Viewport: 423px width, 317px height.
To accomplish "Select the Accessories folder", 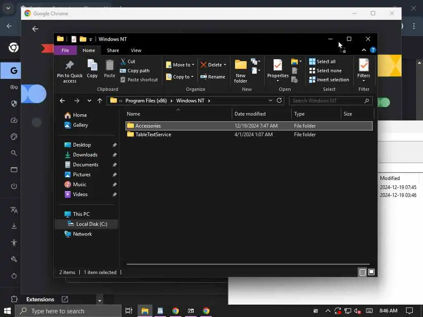I will pos(249,126).
